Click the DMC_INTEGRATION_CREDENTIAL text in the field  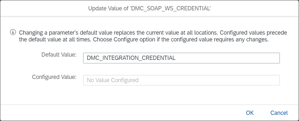click(131, 58)
